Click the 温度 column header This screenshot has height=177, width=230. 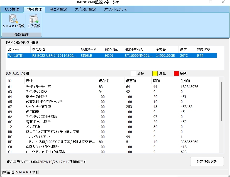click(x=187, y=50)
